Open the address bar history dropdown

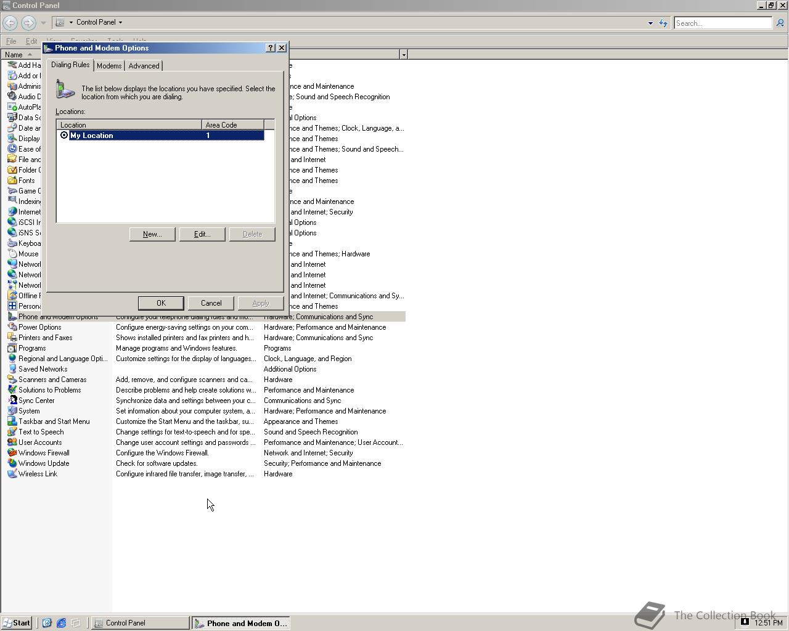coord(650,23)
